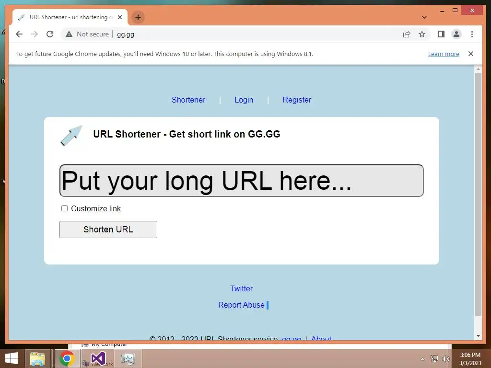Image resolution: width=491 pixels, height=368 pixels.
Task: Open the taskbar clock and date
Action: (x=470, y=359)
